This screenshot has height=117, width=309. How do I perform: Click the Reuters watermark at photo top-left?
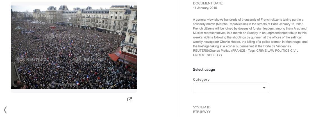pos(28,15)
